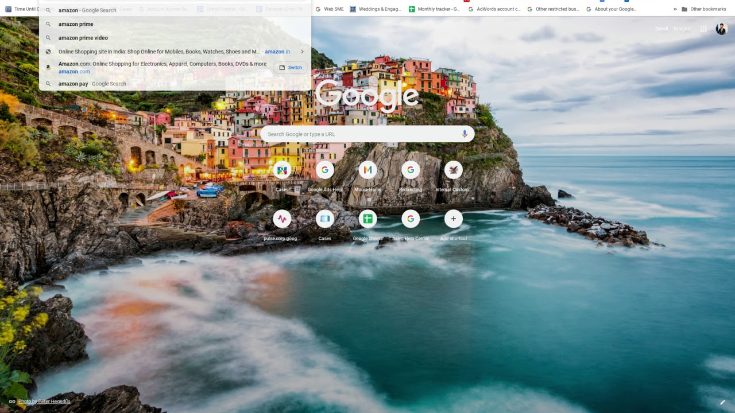Open the Time Until bookmark
This screenshot has width=735, height=413.
(22, 9)
